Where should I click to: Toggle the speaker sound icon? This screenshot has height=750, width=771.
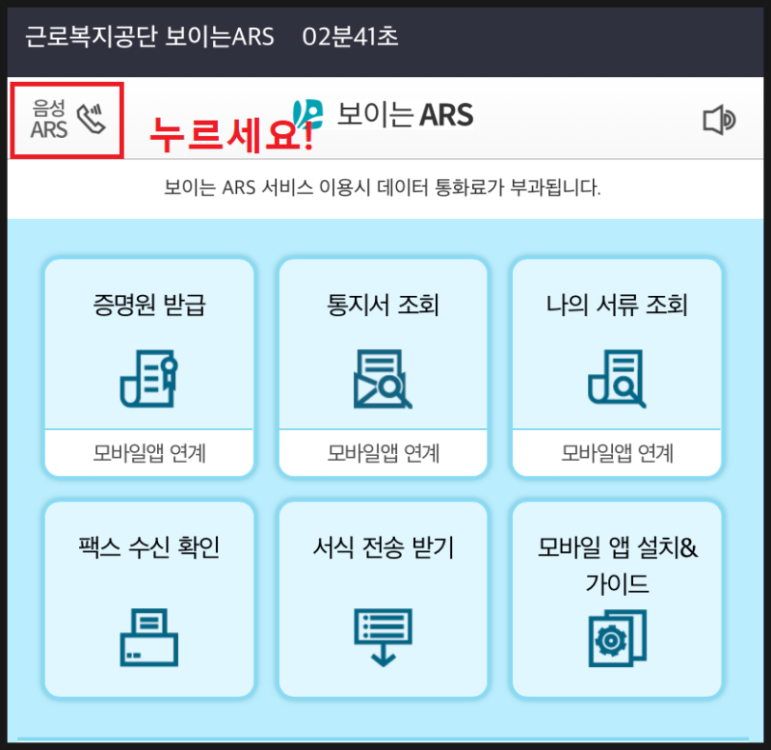coord(719,120)
